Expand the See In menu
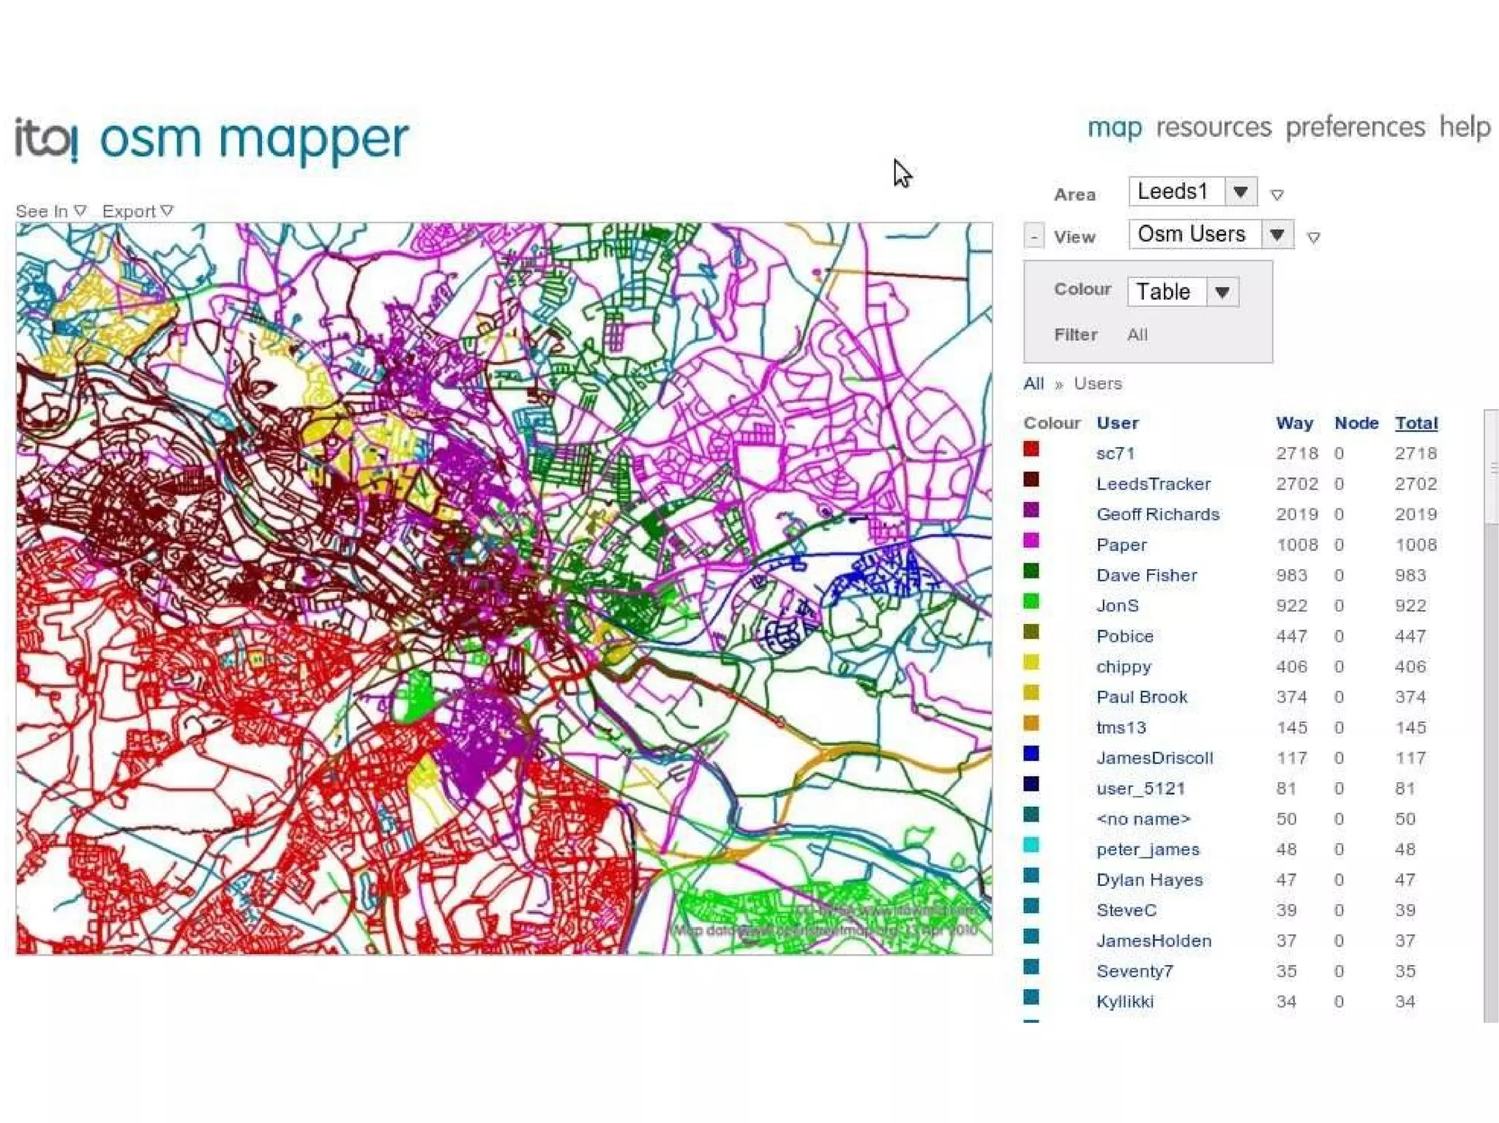 point(51,211)
